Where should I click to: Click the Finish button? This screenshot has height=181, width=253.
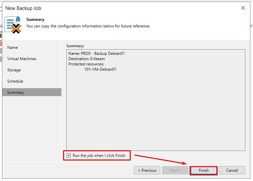tap(203, 170)
